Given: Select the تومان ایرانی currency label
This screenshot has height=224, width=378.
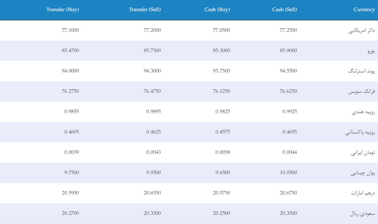Looking at the screenshot, I should pos(363,153).
